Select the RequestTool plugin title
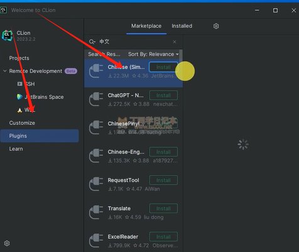 123,180
